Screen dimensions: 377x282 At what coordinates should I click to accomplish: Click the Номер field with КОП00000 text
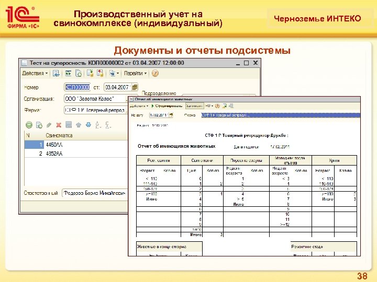77,87
